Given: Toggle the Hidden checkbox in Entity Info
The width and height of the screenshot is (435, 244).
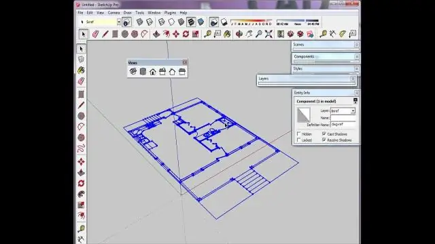Looking at the screenshot, I should coord(299,134).
